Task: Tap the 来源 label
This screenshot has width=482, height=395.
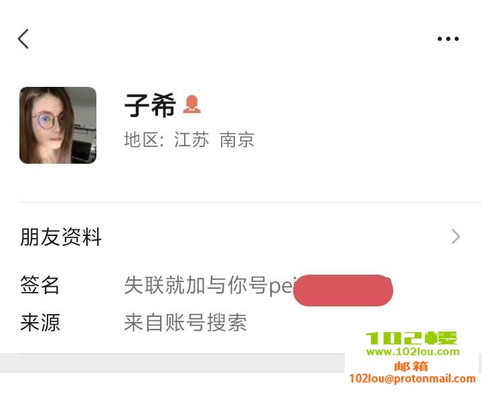Action: 40,323
